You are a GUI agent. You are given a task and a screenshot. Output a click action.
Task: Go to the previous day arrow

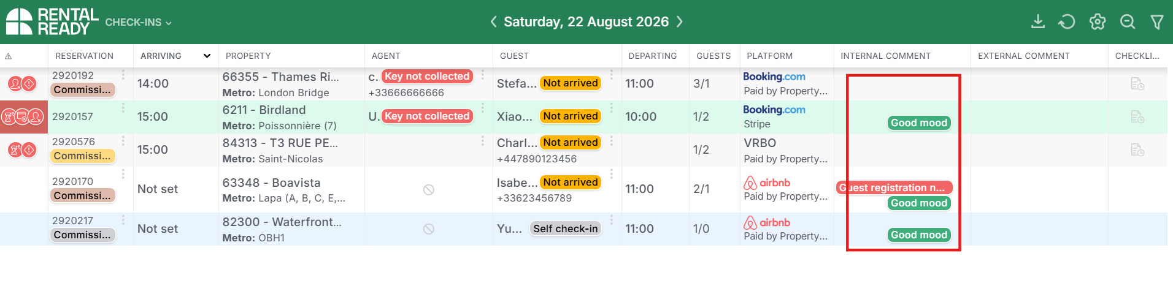click(x=493, y=22)
